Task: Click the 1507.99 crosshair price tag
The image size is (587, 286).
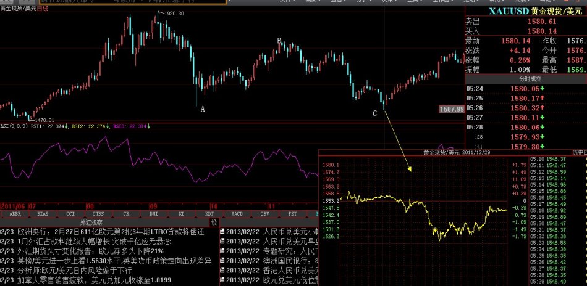Action: pos(452,109)
